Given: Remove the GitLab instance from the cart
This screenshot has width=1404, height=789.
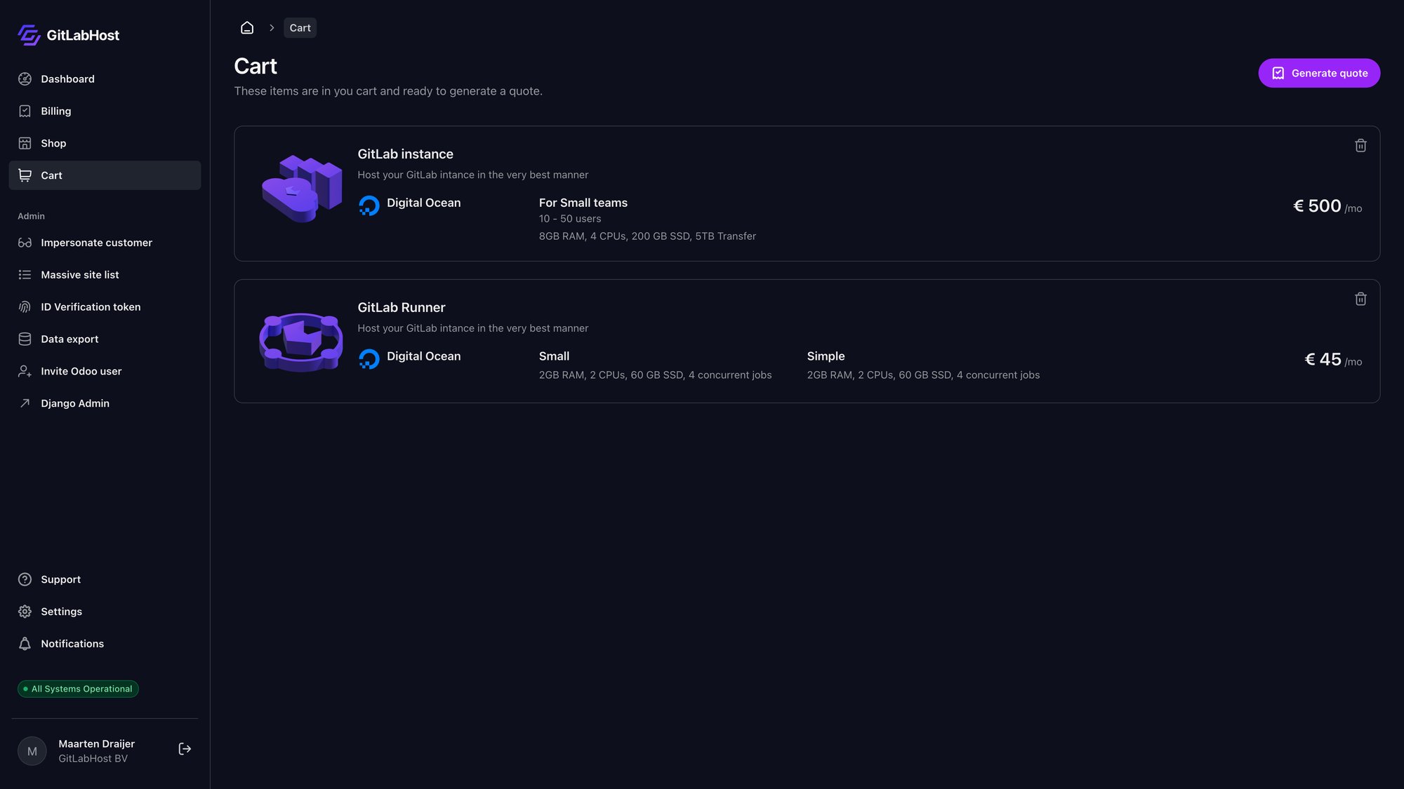Looking at the screenshot, I should click(1360, 145).
